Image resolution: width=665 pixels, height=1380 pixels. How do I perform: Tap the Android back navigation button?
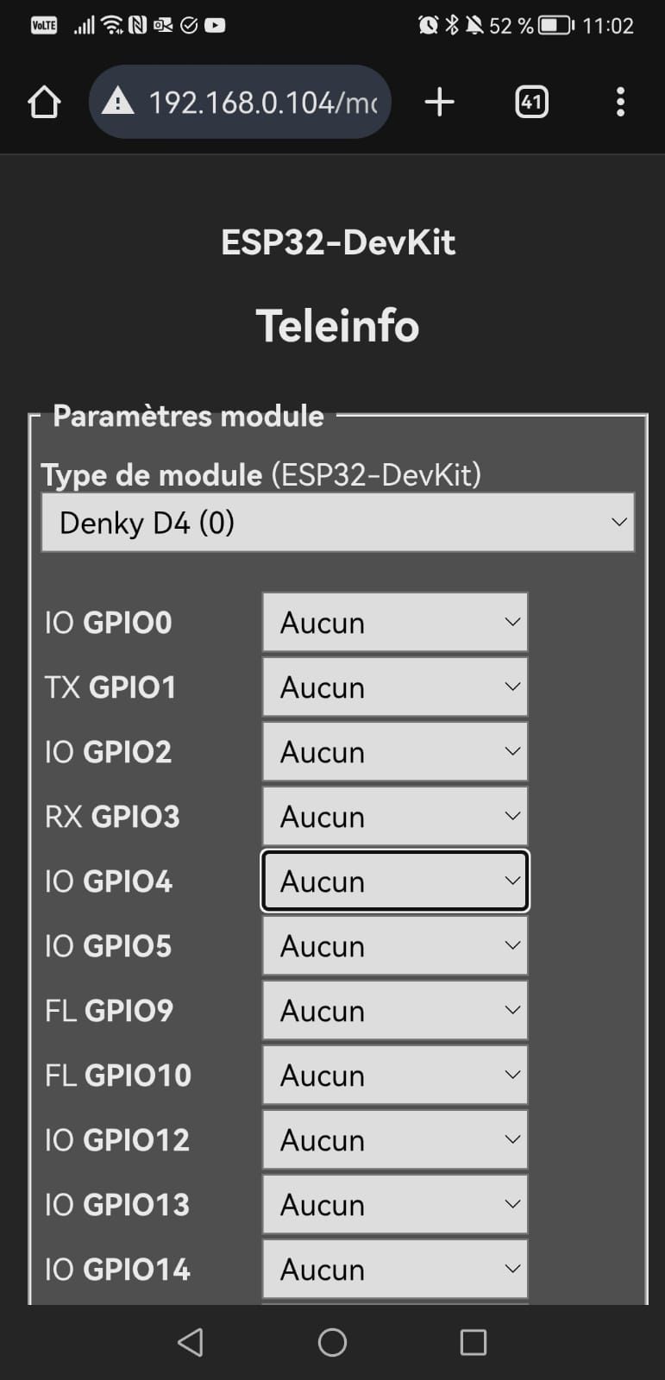click(x=191, y=1342)
